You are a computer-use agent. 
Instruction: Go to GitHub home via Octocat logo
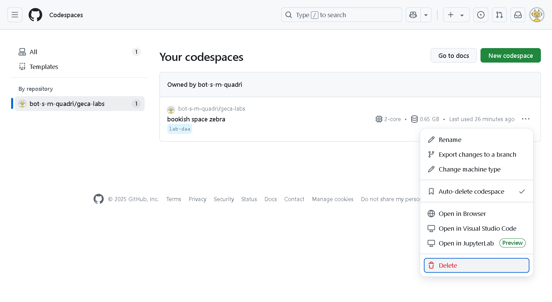35,15
